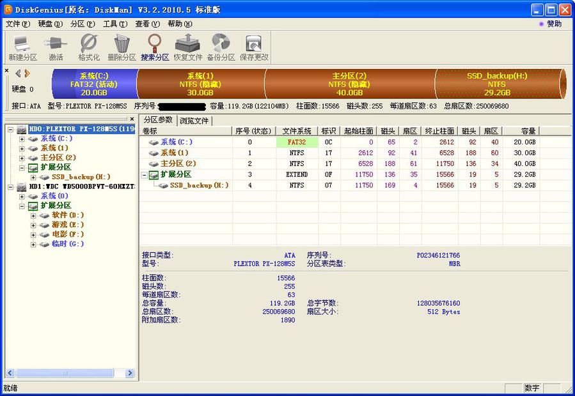Click the DiskGenius title bar app icon

pos(8,10)
